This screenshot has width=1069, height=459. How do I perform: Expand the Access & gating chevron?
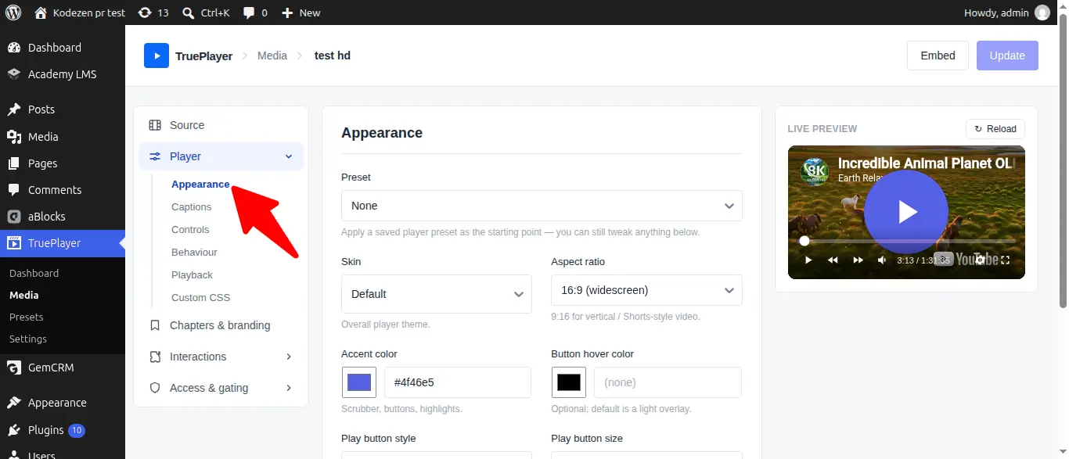pos(289,388)
